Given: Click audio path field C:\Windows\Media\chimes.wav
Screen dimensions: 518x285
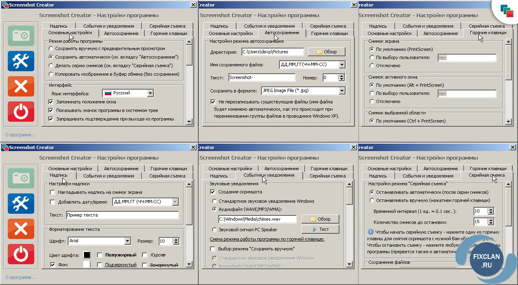Looking at the screenshot, I should pyautogui.click(x=258, y=219).
